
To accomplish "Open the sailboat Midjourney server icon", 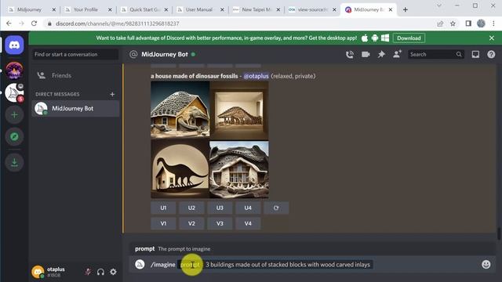I will point(14,92).
